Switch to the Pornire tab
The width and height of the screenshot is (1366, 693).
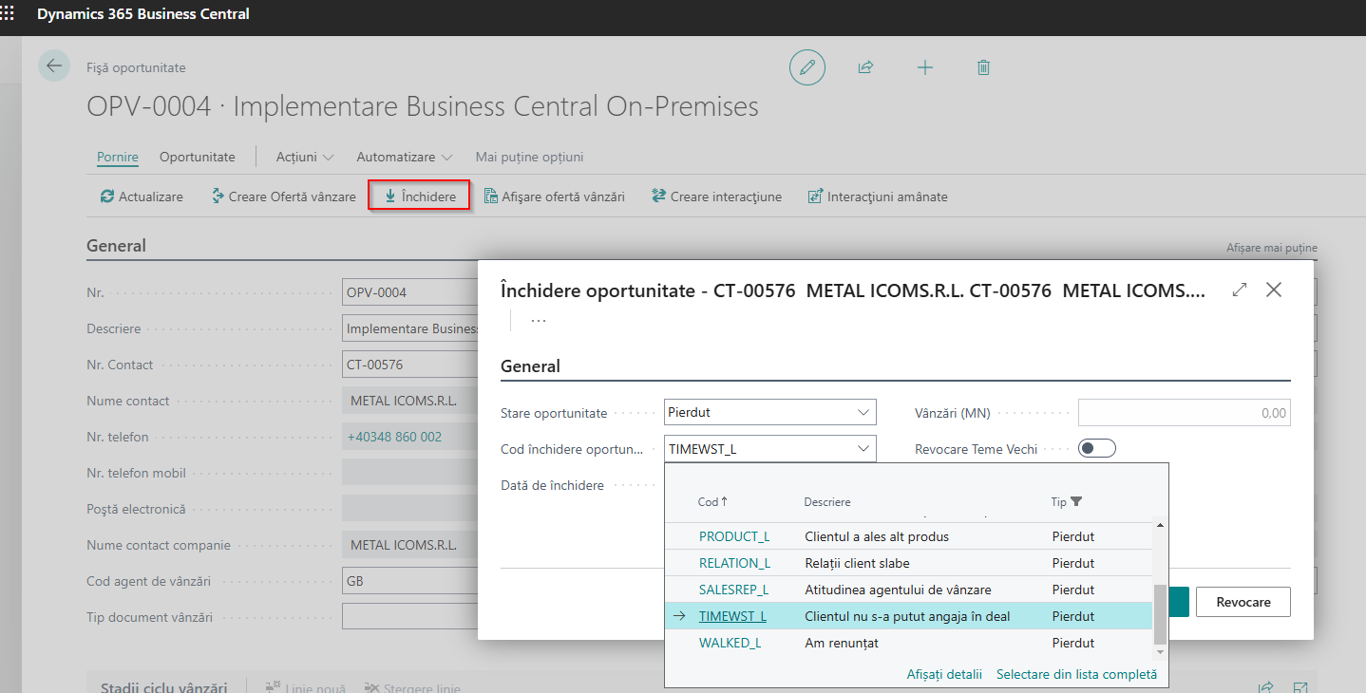pos(118,157)
